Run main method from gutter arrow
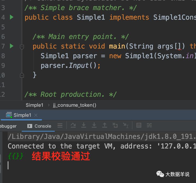The height and width of the screenshot is (183, 196). coord(12,46)
